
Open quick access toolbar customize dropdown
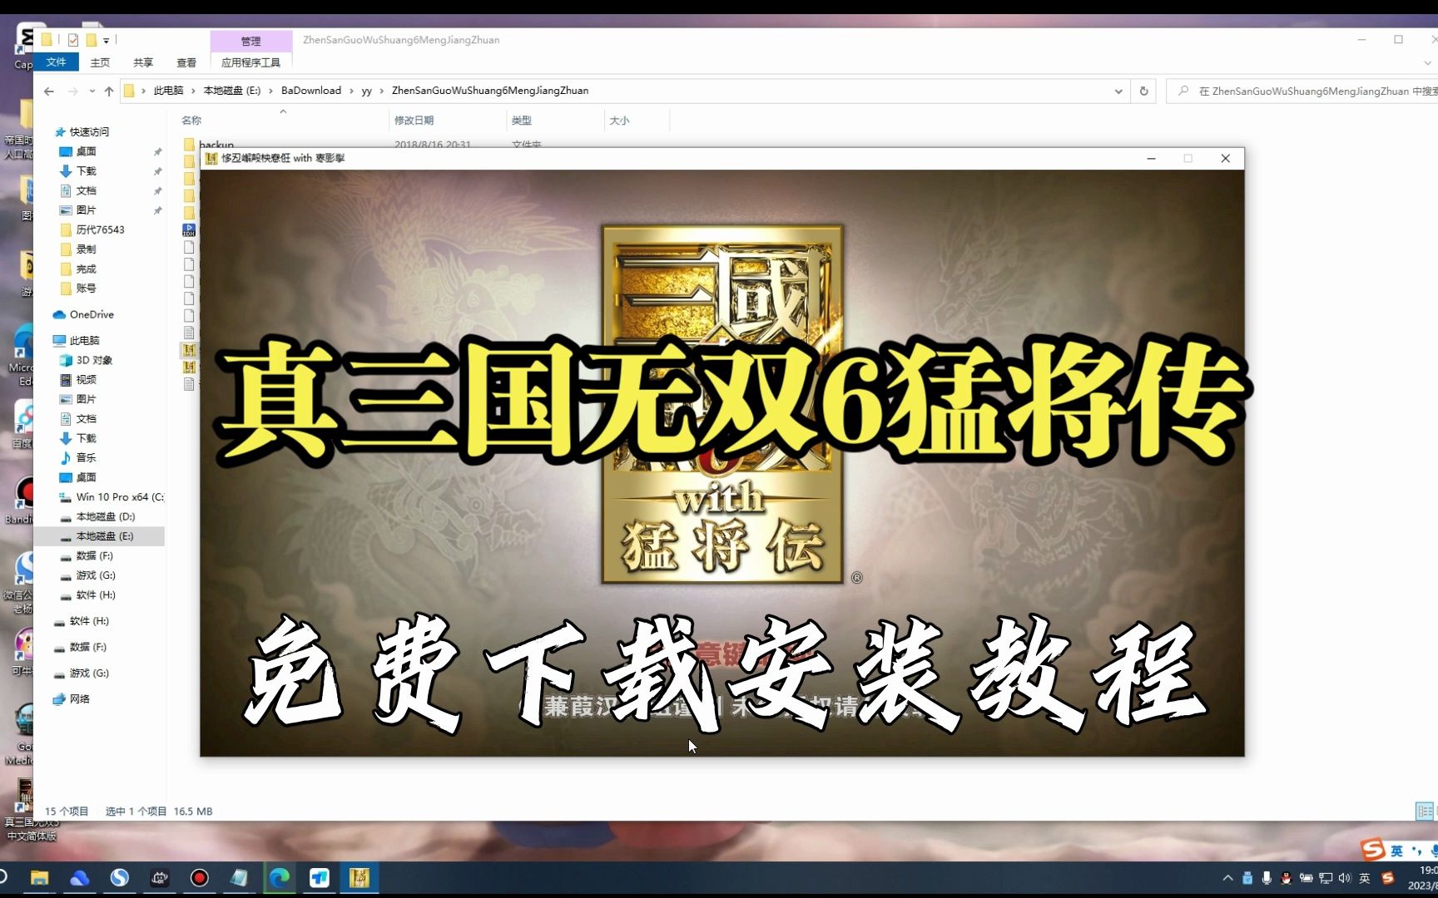[107, 40]
